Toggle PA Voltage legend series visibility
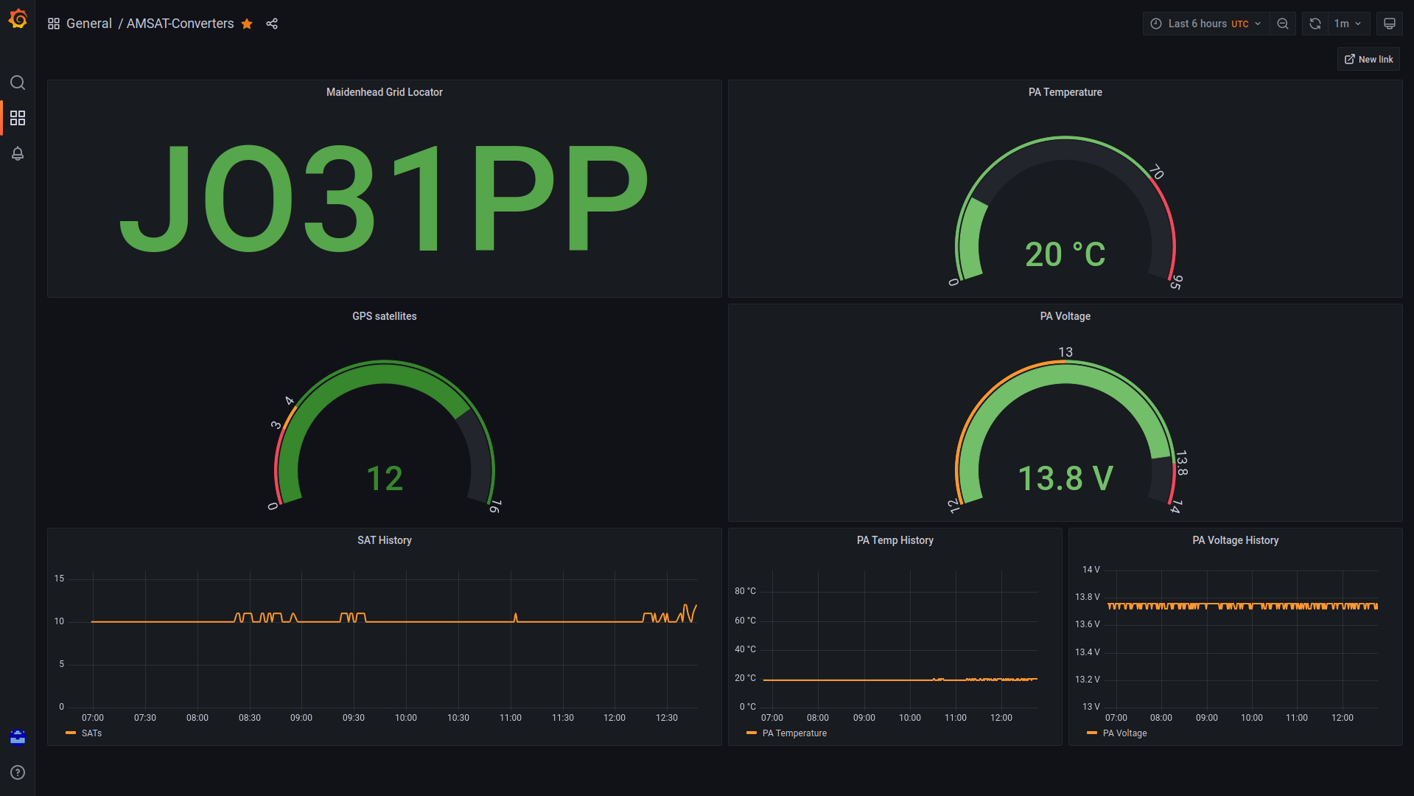Viewport: 1414px width, 796px height. [x=1124, y=733]
